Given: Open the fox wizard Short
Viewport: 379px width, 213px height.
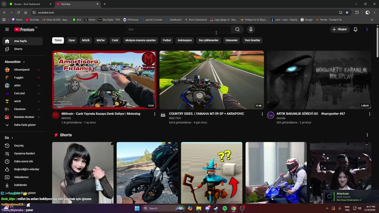Looking at the screenshot, I should 212,173.
